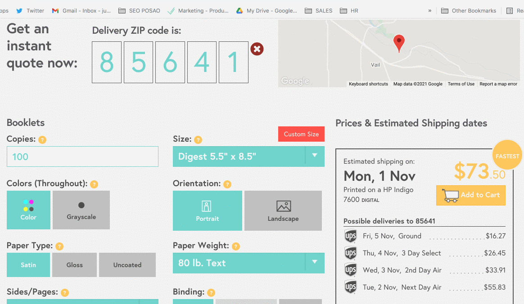
Task: Click the Vail label on the map
Action: click(x=375, y=65)
